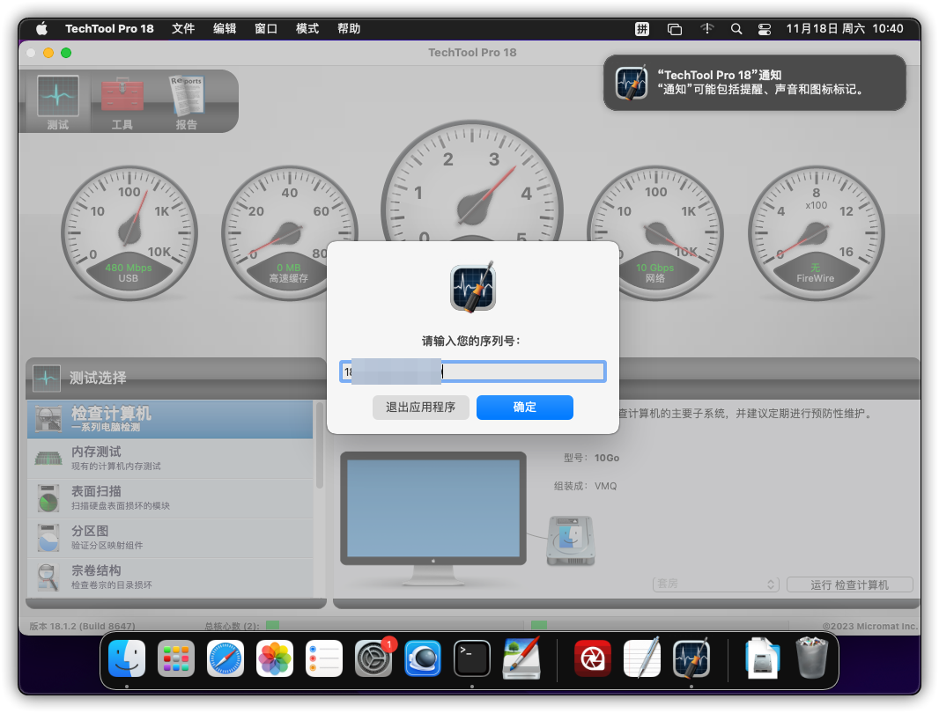939x713 pixels.
Task: Click the surface scan disk icon
Action: 48,498
